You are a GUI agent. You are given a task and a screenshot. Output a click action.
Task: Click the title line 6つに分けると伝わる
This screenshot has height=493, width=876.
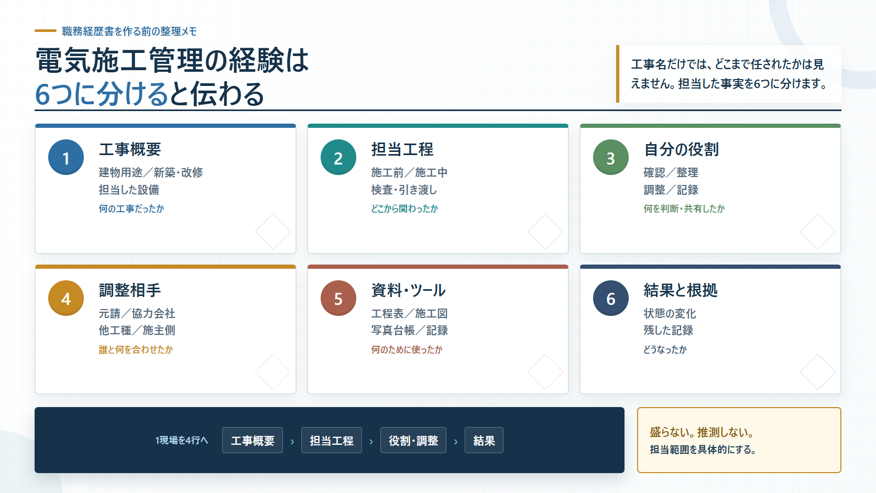click(x=150, y=94)
